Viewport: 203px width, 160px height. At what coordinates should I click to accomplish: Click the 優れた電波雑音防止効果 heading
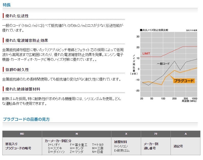pyautogui.click(x=27, y=41)
